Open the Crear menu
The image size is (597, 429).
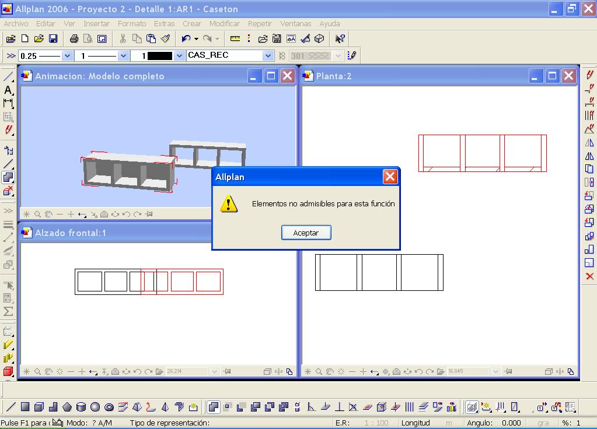pyautogui.click(x=192, y=23)
